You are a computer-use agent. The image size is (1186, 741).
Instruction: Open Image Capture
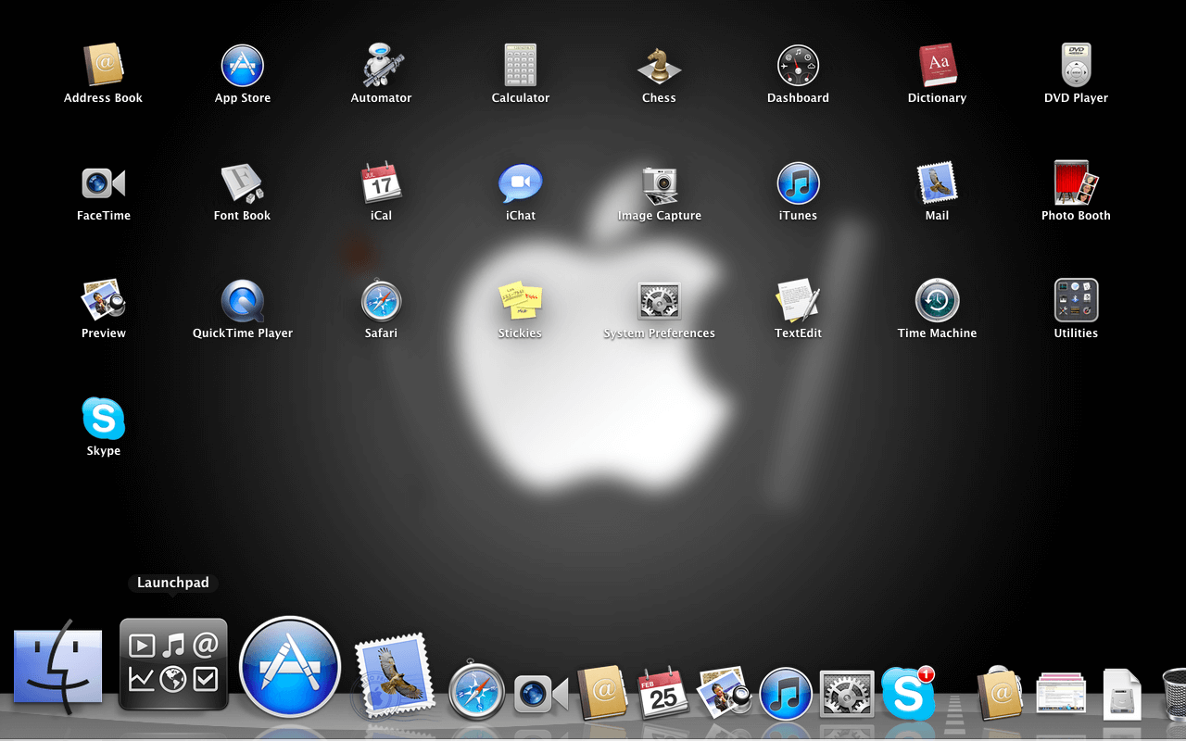pos(660,185)
